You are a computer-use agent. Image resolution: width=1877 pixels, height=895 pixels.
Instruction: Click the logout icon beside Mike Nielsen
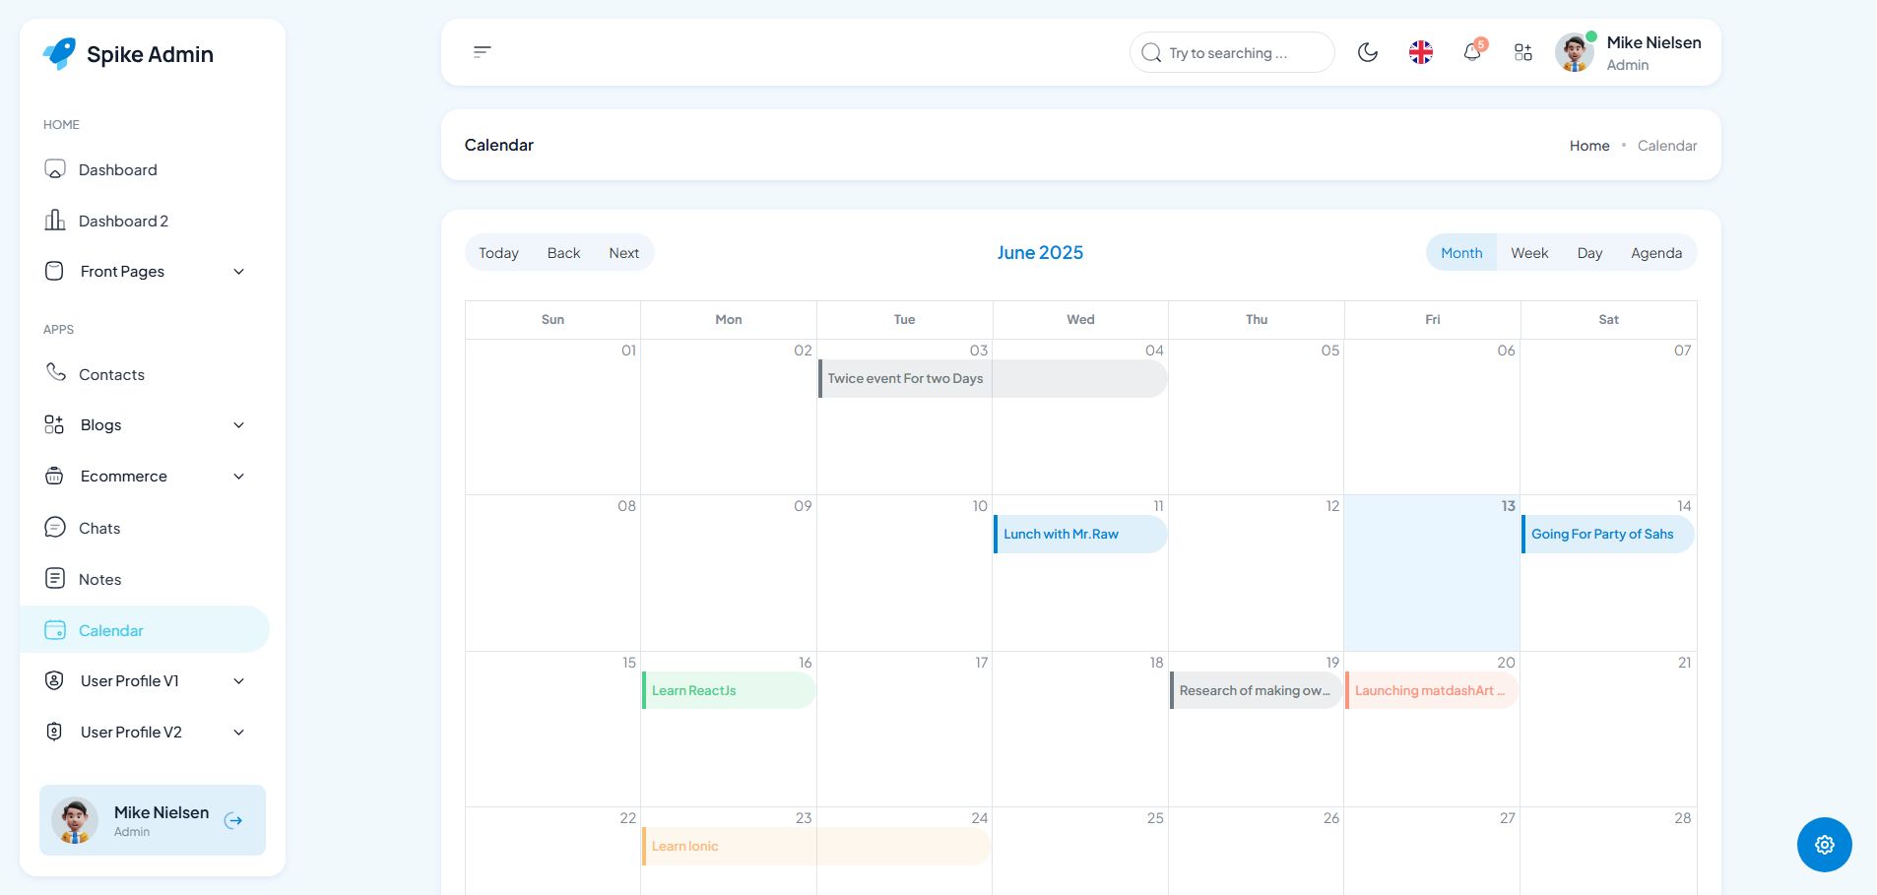(233, 820)
